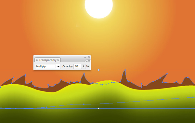Close the Transparency tab with its x

(x=58, y=60)
